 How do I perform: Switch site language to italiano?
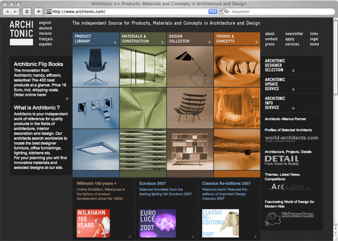[45, 33]
